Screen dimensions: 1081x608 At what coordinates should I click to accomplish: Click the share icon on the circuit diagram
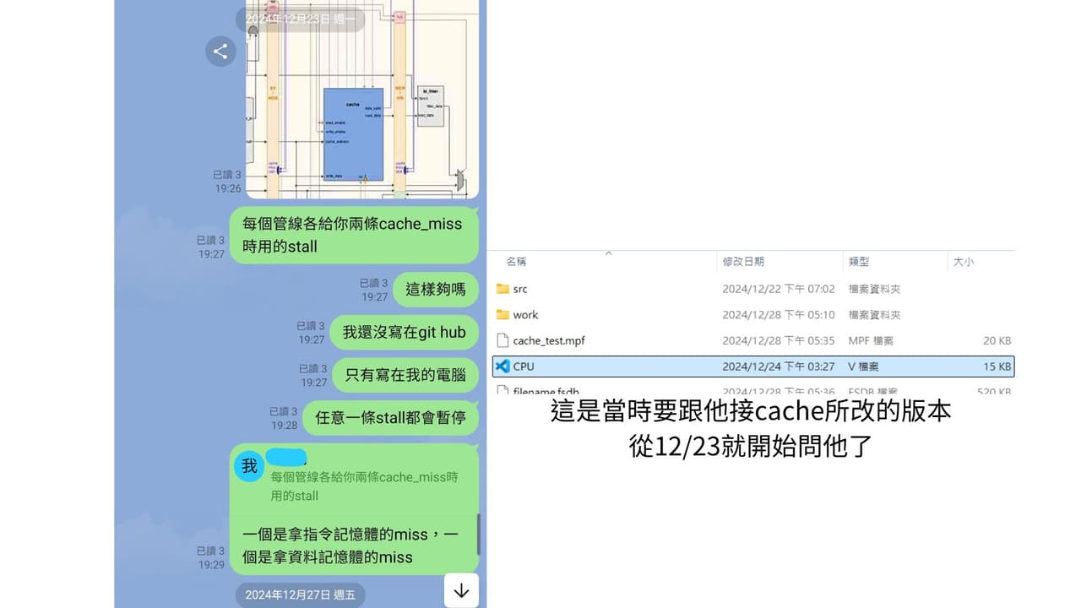pyautogui.click(x=220, y=51)
